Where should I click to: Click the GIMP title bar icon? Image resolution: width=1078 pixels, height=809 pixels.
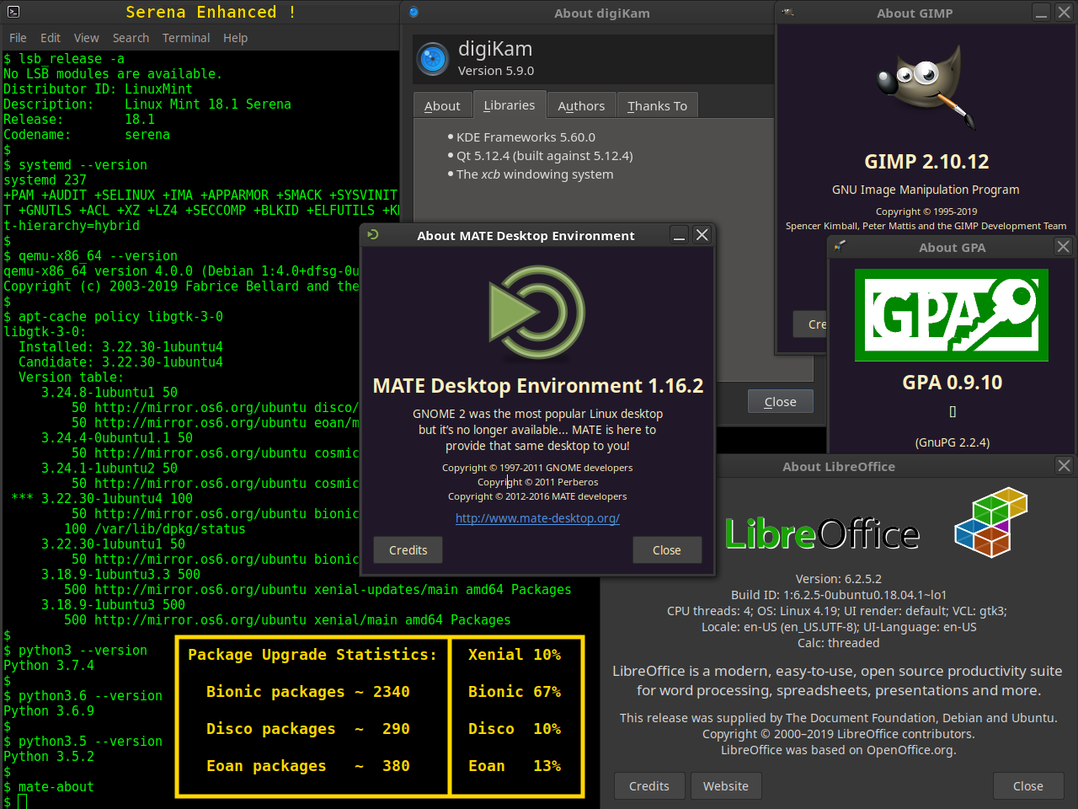[x=787, y=13]
